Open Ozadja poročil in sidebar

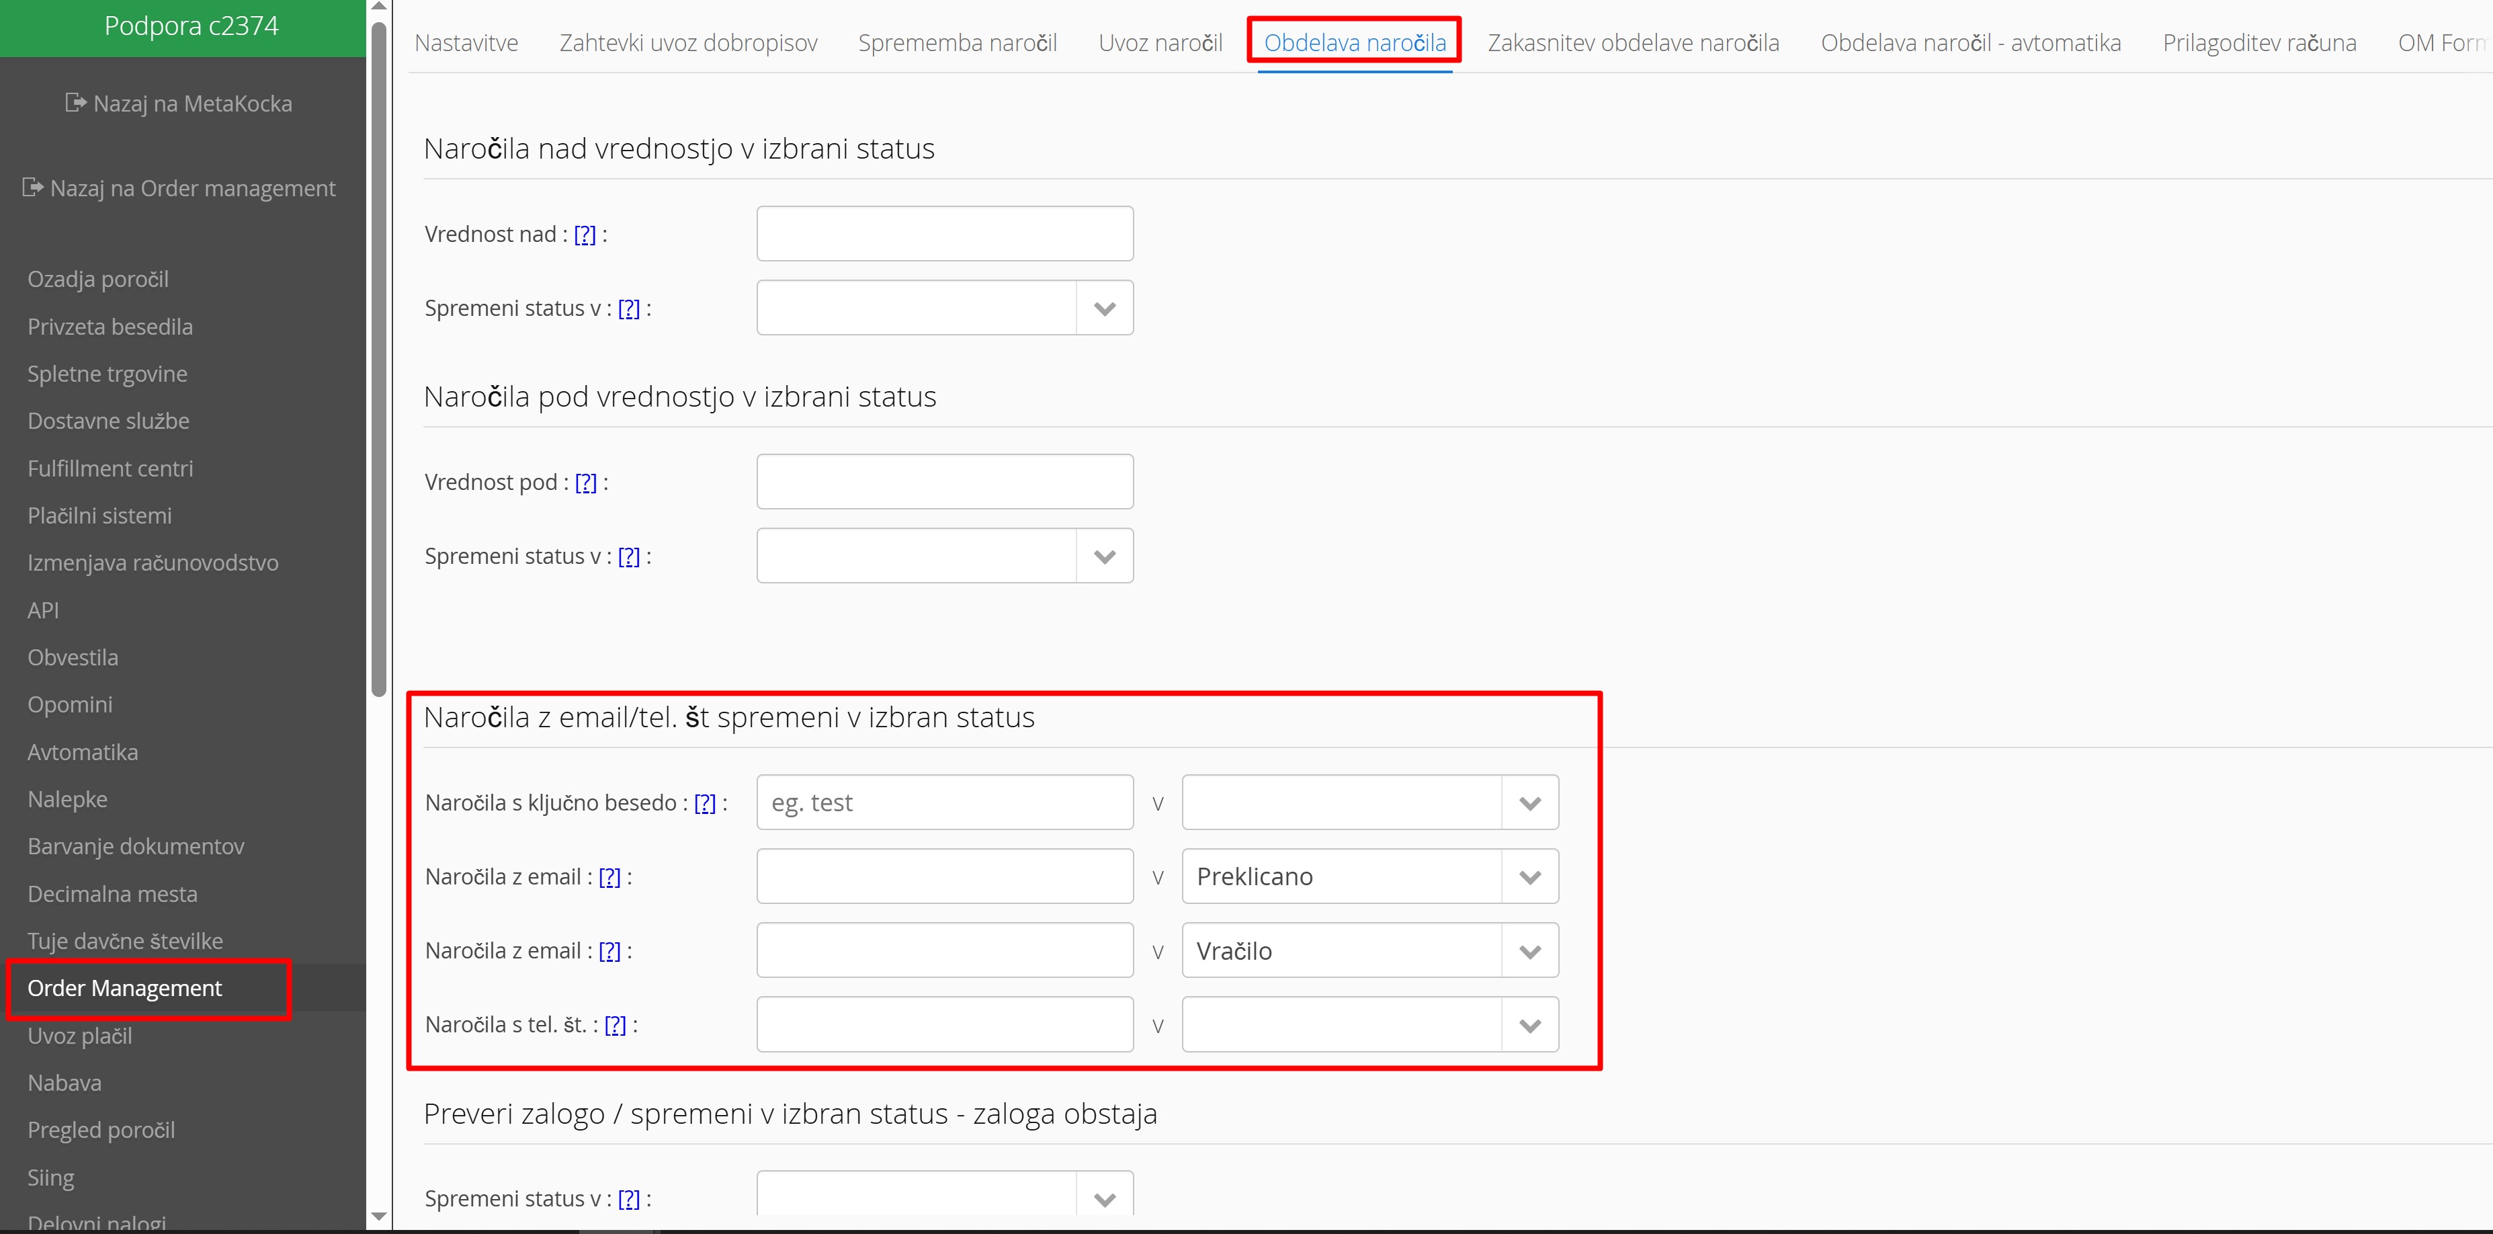pos(97,279)
